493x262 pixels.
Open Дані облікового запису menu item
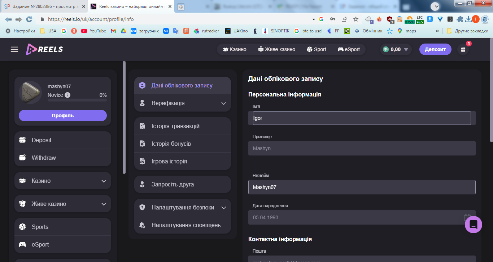click(183, 86)
